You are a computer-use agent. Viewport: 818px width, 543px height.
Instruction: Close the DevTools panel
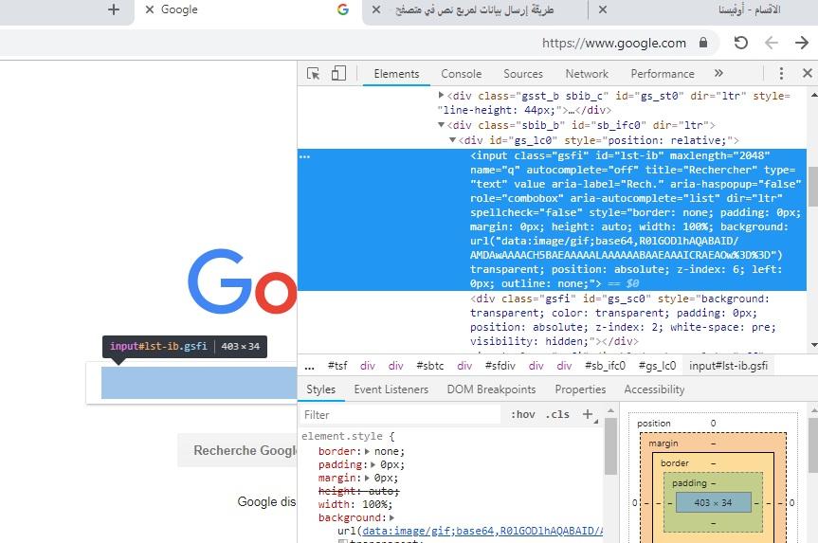[x=807, y=73]
